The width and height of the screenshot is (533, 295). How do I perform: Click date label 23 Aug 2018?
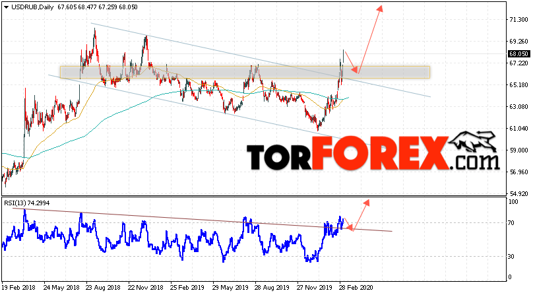click(104, 288)
